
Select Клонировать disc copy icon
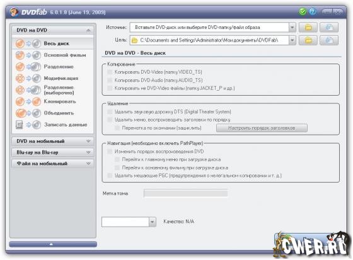point(28,101)
